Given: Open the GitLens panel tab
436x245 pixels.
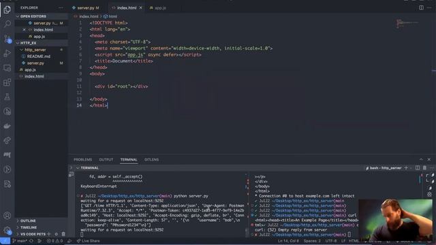Looking at the screenshot, I should 151,160.
